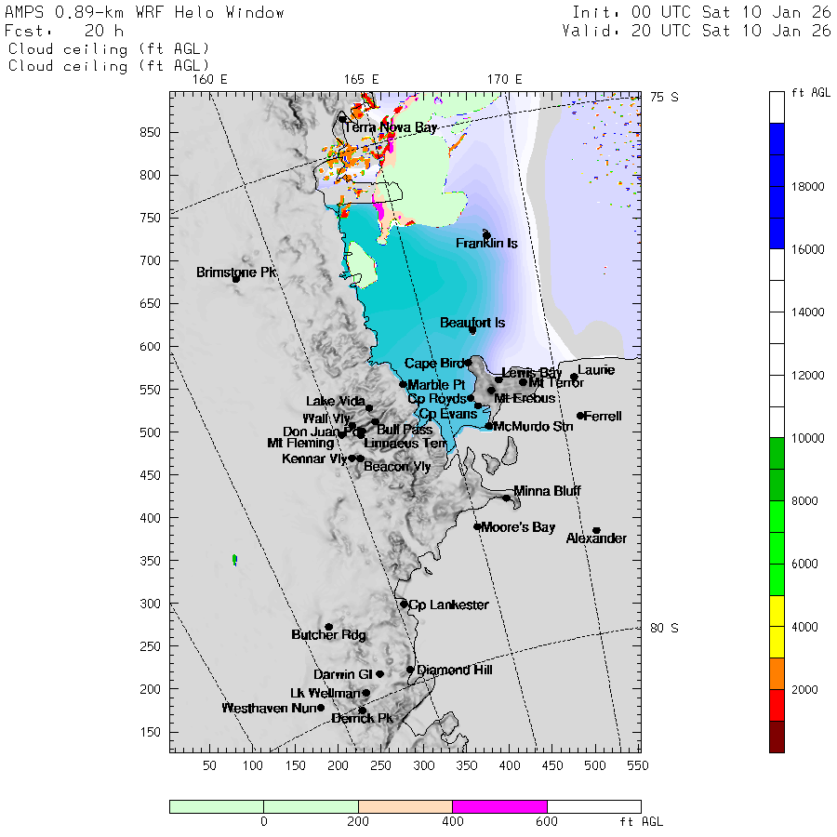
Task: Click the Beaufort Is marker dot
Action: click(x=472, y=330)
